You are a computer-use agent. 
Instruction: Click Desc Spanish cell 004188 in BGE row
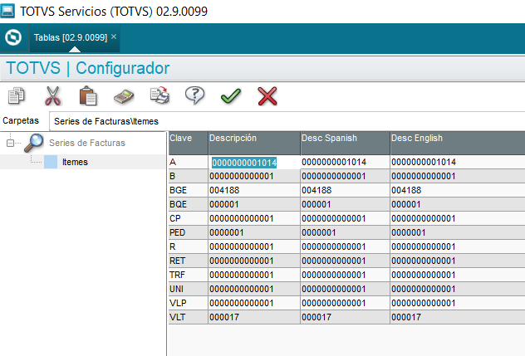click(x=346, y=190)
